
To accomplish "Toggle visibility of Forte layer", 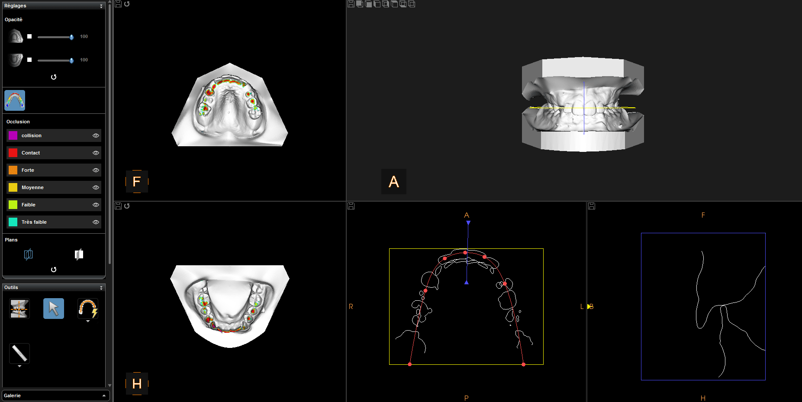I will tap(96, 170).
